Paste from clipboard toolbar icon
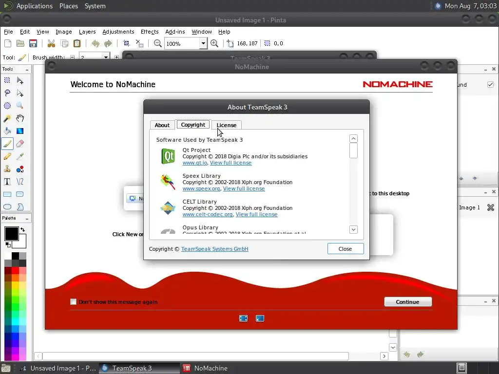The width and height of the screenshot is (499, 374). click(x=77, y=43)
